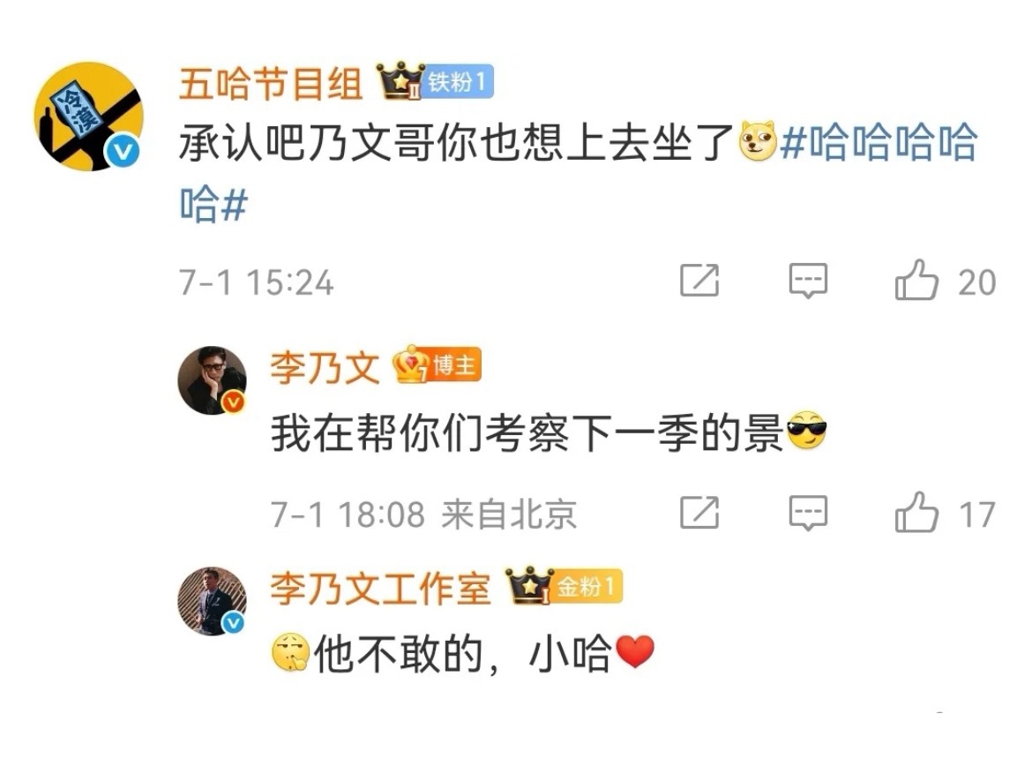Screen dimensions: 1032x774
Task: Select the comment text 他不敢的，小哈
Action: pyautogui.click(x=463, y=653)
